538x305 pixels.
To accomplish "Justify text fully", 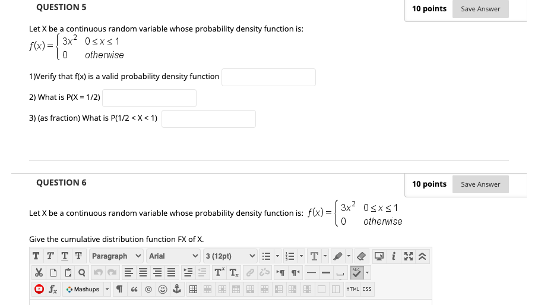I will coord(172,273).
